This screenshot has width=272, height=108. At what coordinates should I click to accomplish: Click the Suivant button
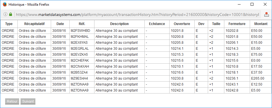point(28,101)
